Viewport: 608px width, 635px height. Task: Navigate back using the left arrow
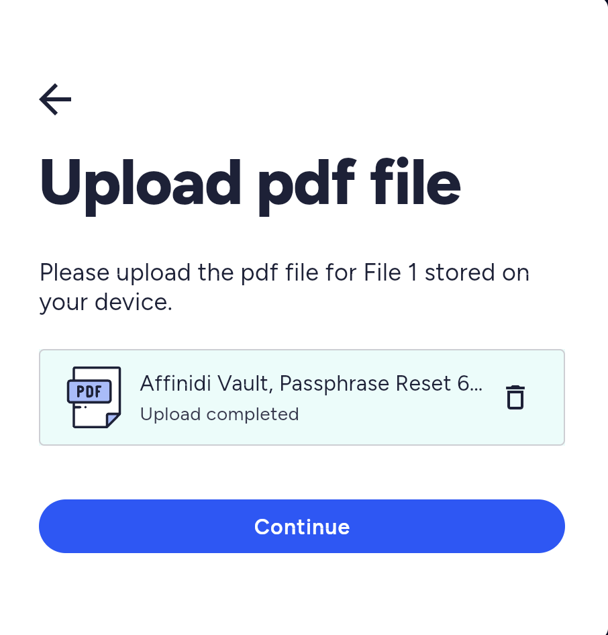(x=55, y=99)
